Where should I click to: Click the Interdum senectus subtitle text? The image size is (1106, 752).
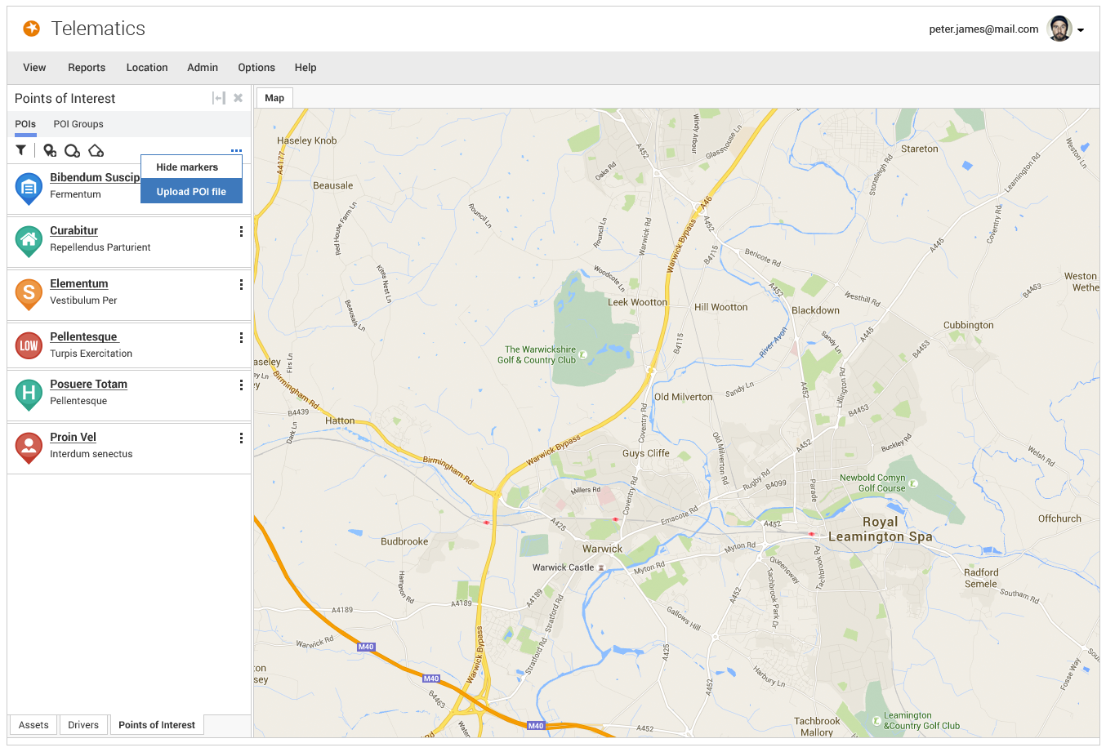91,454
